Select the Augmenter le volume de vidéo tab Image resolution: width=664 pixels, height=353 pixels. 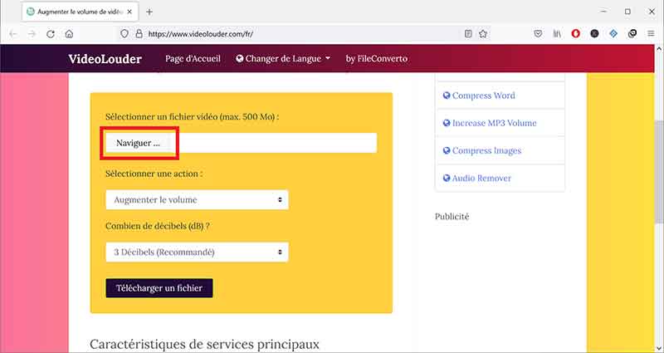79,12
